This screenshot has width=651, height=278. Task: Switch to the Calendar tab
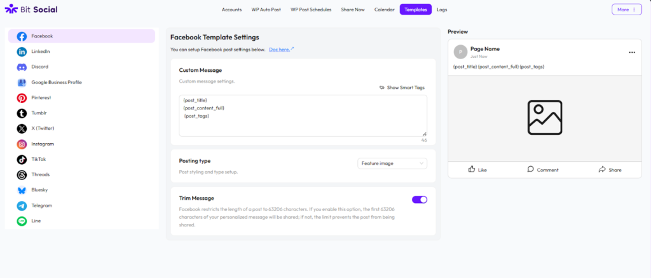click(384, 10)
